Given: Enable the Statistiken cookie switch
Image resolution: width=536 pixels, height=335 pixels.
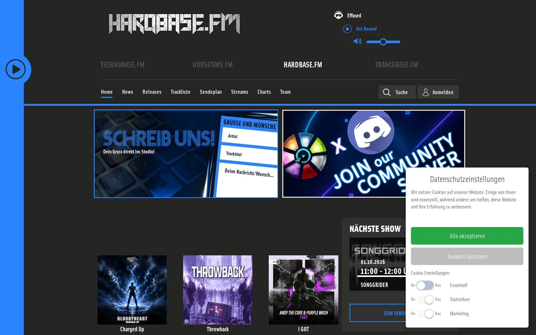Looking at the screenshot, I should 425,300.
